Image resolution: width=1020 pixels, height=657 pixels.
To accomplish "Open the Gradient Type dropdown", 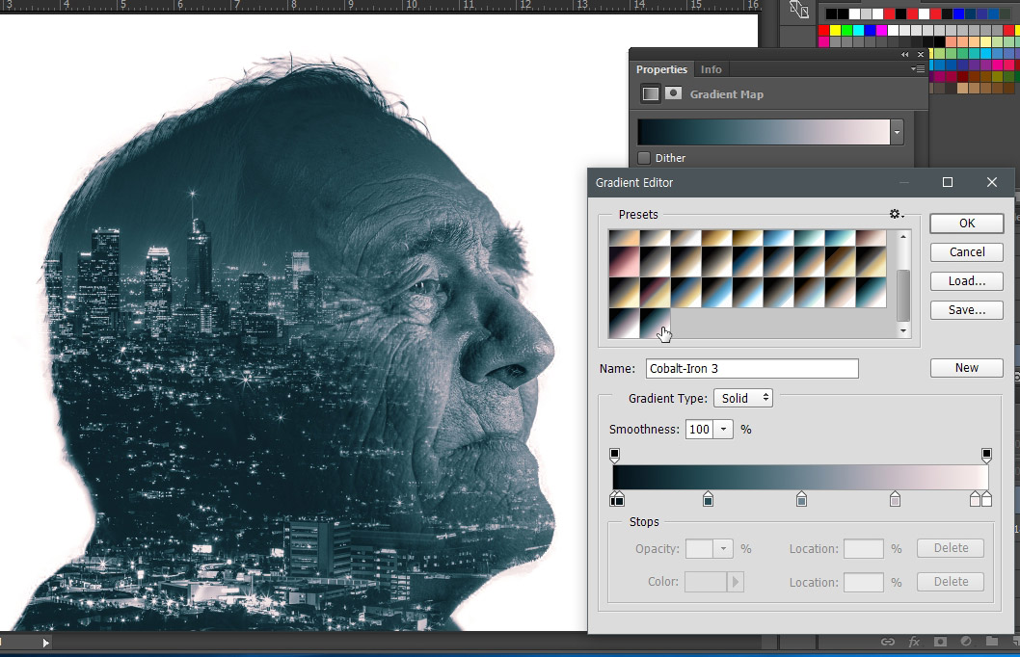I will pyautogui.click(x=743, y=399).
